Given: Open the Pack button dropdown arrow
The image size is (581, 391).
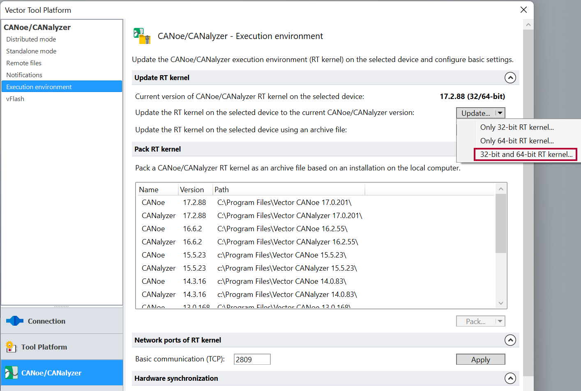Looking at the screenshot, I should 500,321.
